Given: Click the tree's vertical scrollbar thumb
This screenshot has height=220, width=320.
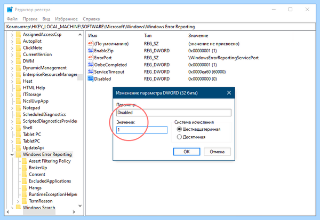Looking at the screenshot, I should tap(80, 77).
